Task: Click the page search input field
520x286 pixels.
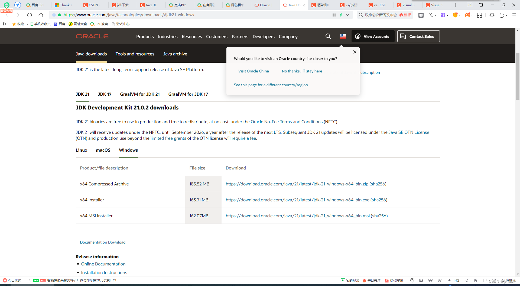Action: [385, 15]
